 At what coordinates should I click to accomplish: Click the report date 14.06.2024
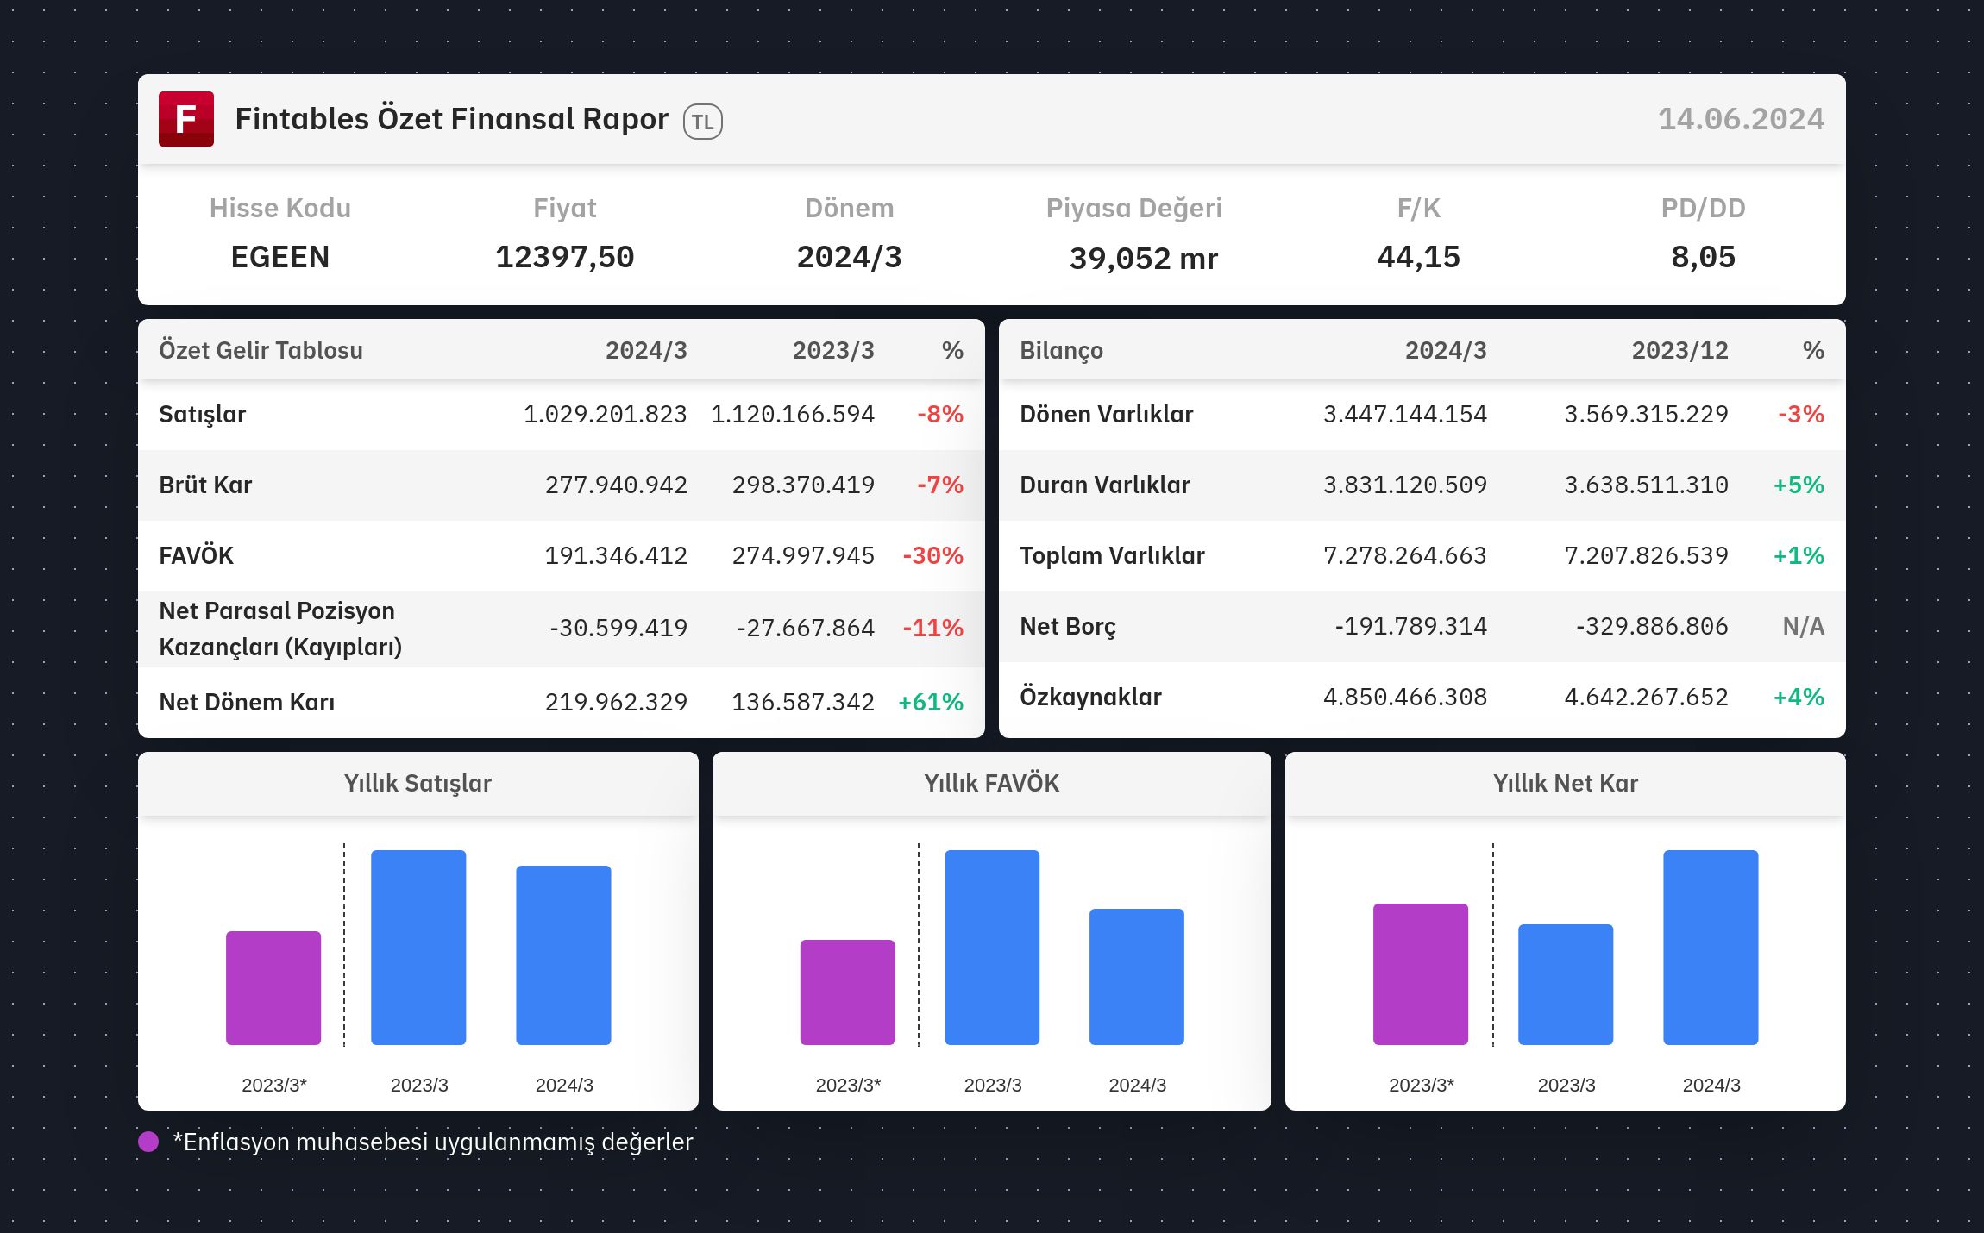(1741, 119)
